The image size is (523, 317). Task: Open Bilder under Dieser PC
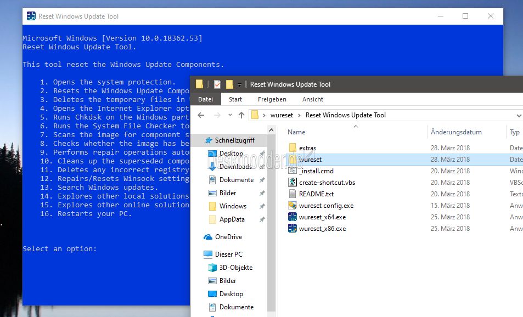[x=228, y=281]
